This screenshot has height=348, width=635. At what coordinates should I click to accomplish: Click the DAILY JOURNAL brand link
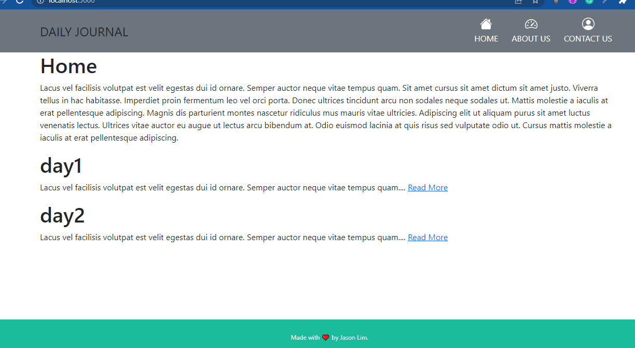pos(84,32)
